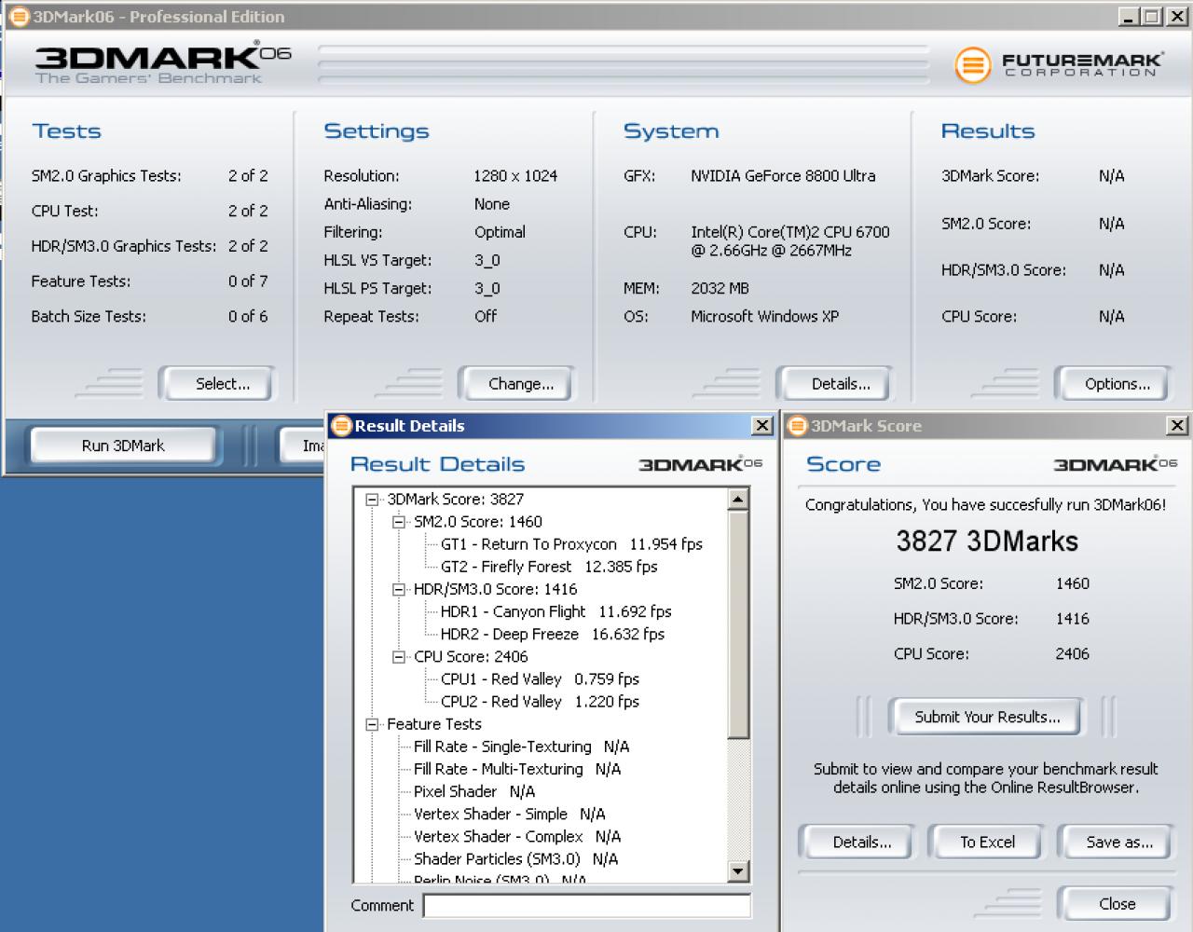Close the Result Details dialog
Screen dimensions: 1193x932
click(762, 426)
